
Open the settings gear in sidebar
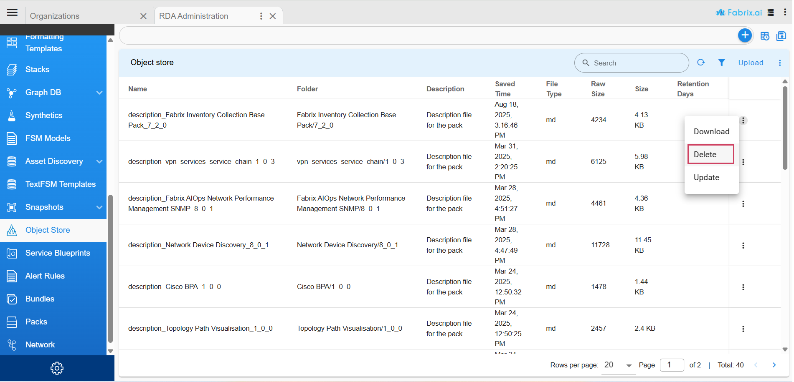pyautogui.click(x=57, y=368)
